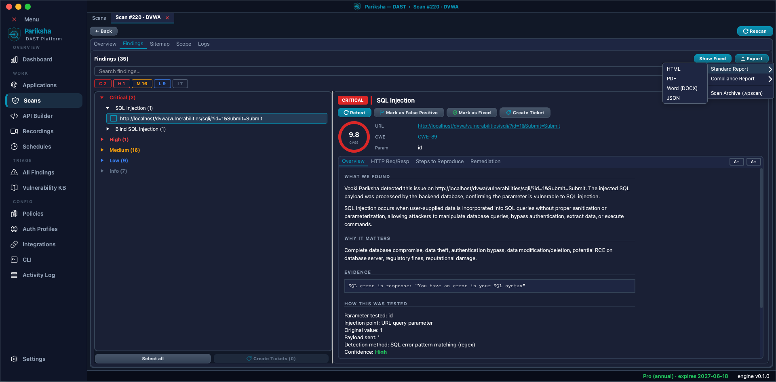The width and height of the screenshot is (776, 382).
Task: Open the Export dropdown
Action: pos(752,59)
